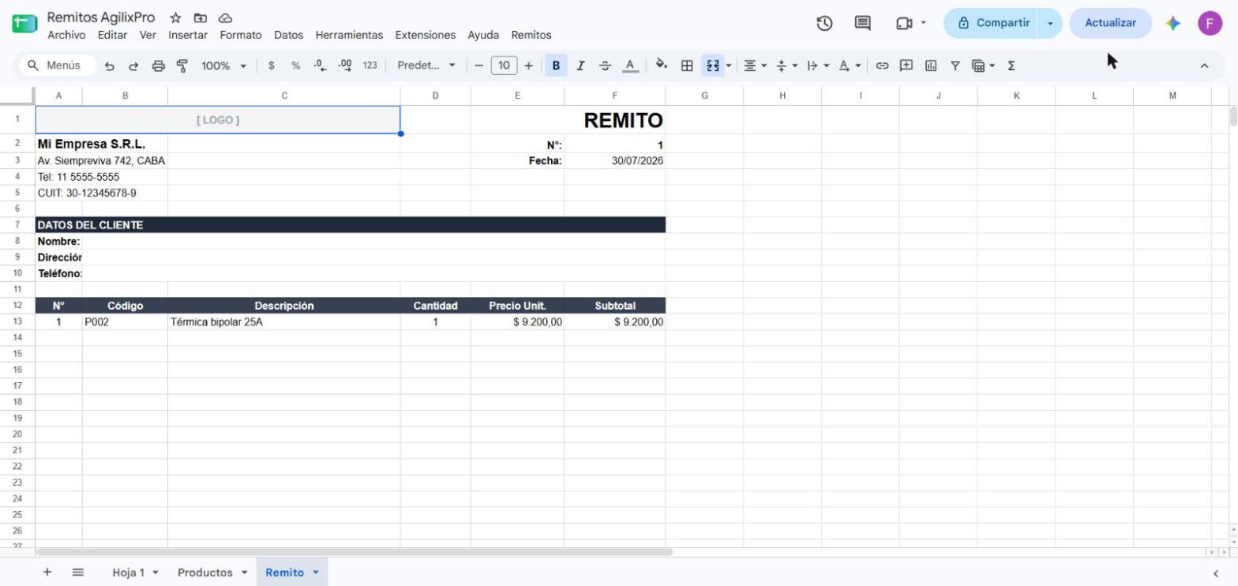Toggle merge cells button
Screen dimensions: 1238x586
(712, 66)
